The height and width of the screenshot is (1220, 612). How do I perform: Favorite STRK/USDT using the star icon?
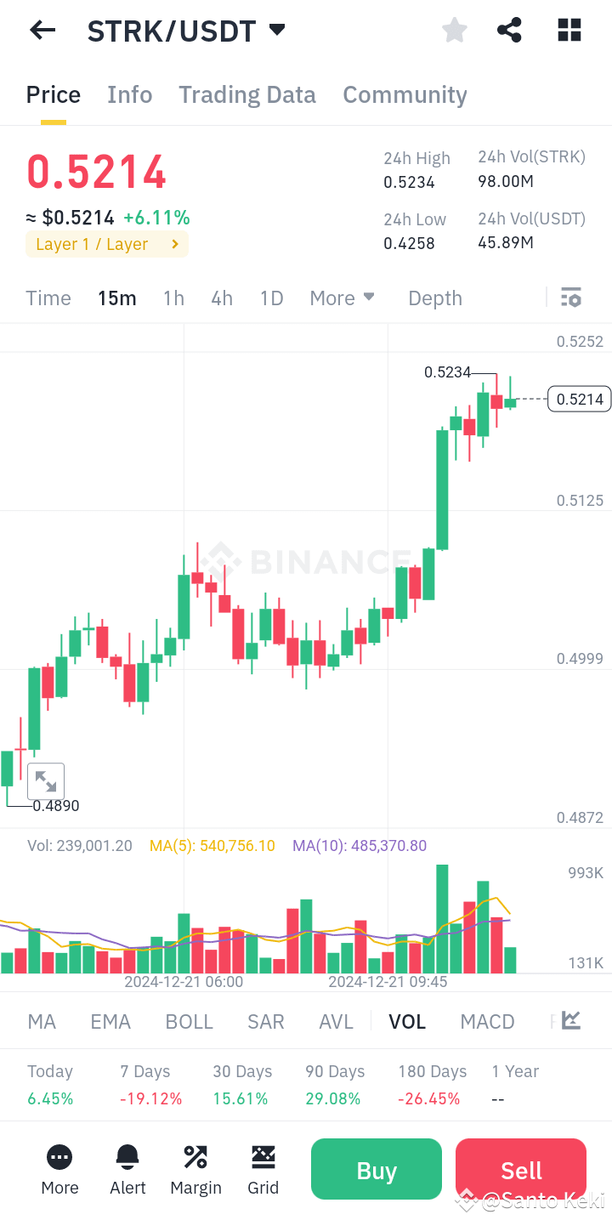pos(454,30)
